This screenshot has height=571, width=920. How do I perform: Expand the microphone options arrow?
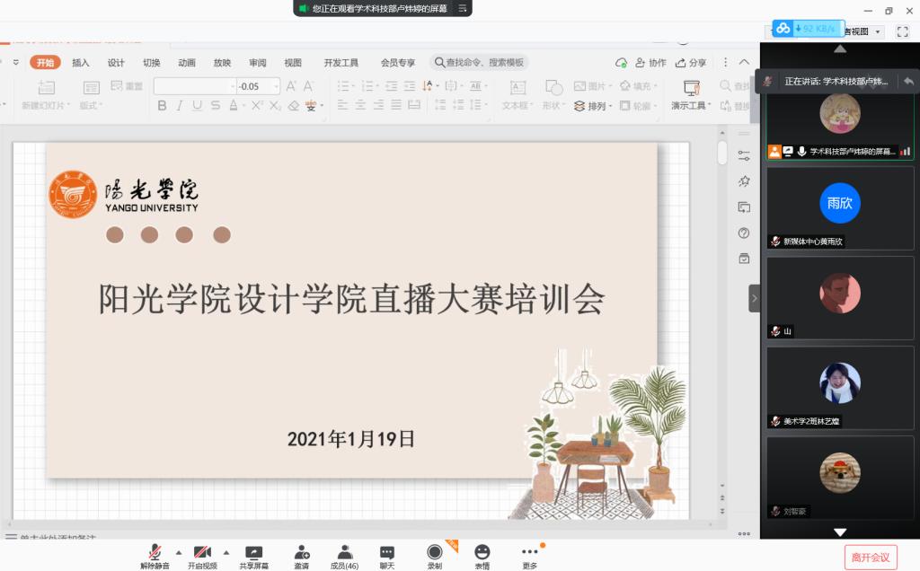(178, 552)
